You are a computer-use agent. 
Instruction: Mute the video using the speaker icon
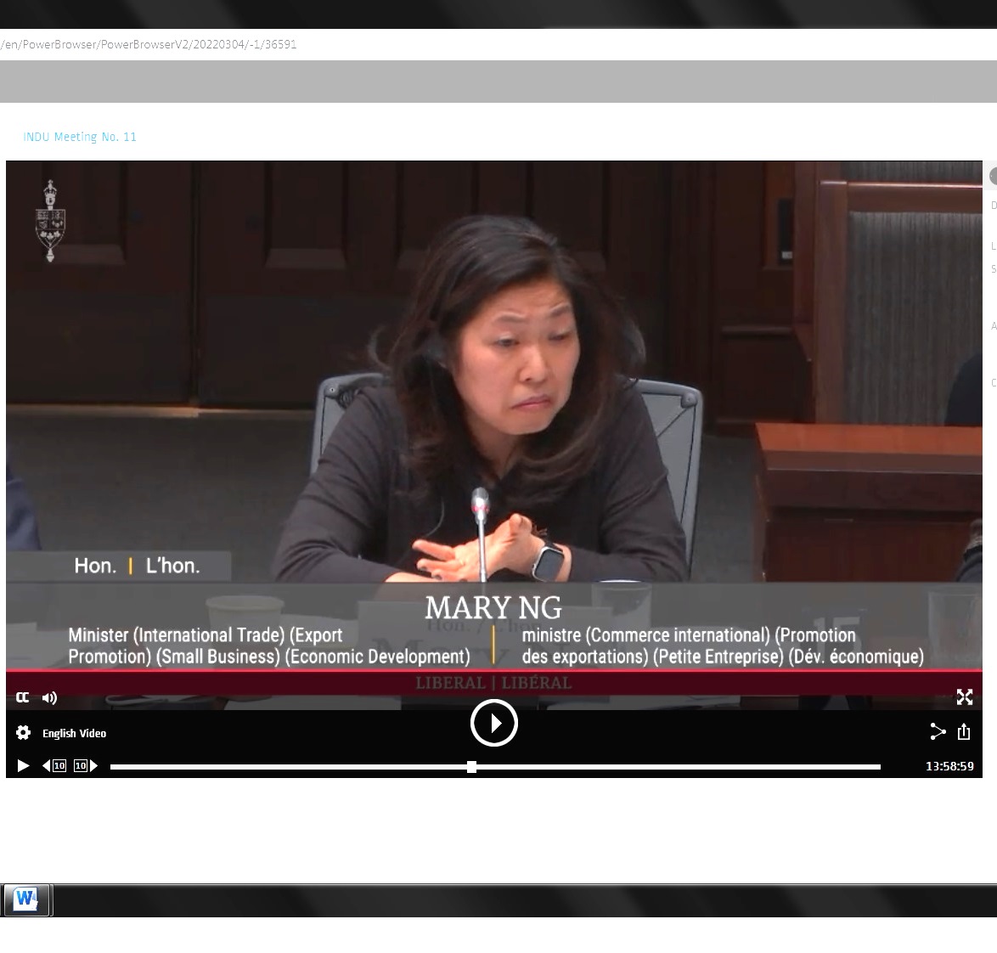coord(49,697)
